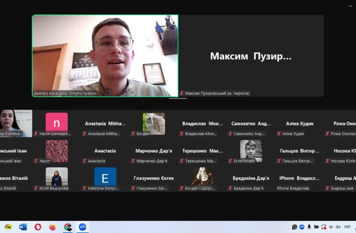This screenshot has width=356, height=233.
Task: Click the Дмитро Кисельов/ Dmytro Kyselov name label
Action: pyautogui.click(x=65, y=93)
